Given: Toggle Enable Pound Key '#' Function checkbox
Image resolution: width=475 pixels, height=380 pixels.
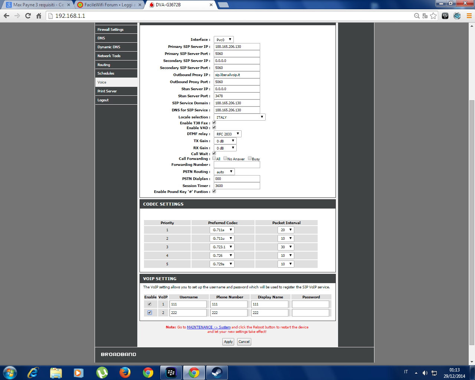Looking at the screenshot, I should 214,191.
